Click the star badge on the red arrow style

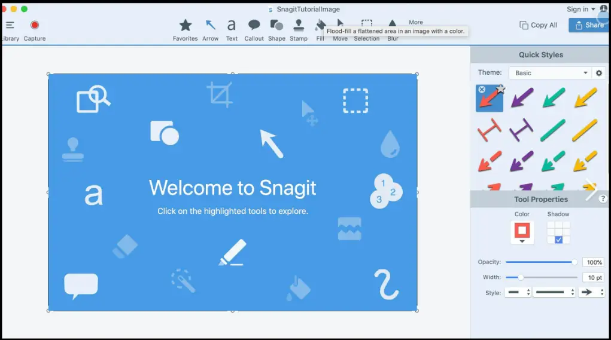[x=501, y=89]
